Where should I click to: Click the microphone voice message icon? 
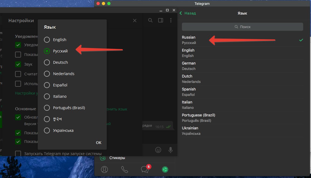pyautogui.click(x=171, y=150)
